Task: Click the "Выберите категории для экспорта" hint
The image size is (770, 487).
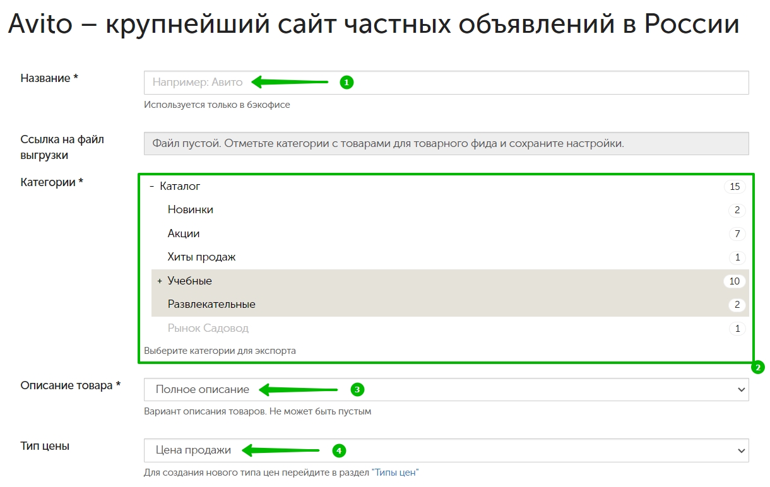Action: (x=220, y=350)
